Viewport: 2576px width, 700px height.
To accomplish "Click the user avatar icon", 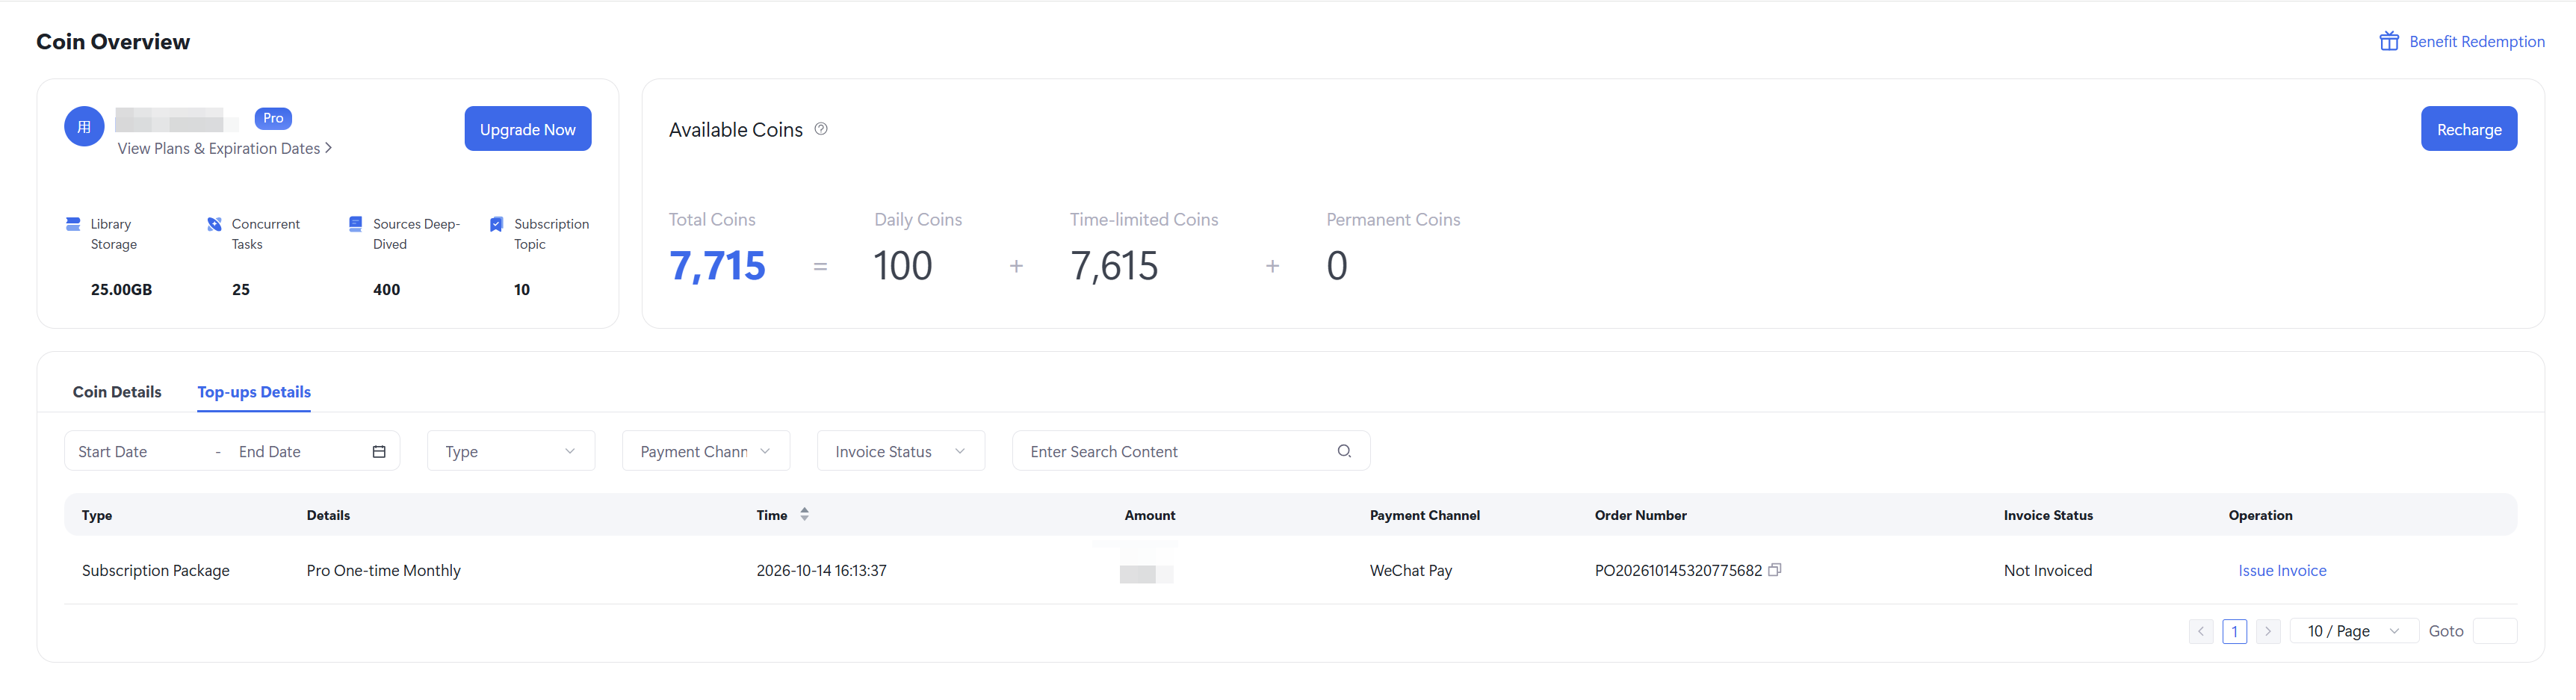I will pyautogui.click(x=84, y=127).
